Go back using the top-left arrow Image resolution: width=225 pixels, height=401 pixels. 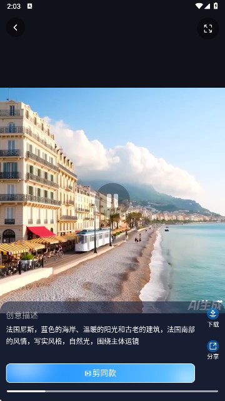click(x=16, y=28)
